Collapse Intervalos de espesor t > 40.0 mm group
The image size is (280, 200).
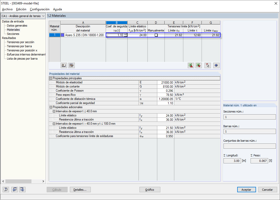(54, 124)
